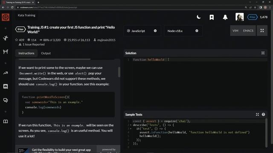Switch to the Output tab

pyautogui.click(x=46, y=53)
